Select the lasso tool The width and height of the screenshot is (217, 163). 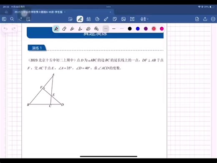[88, 29]
